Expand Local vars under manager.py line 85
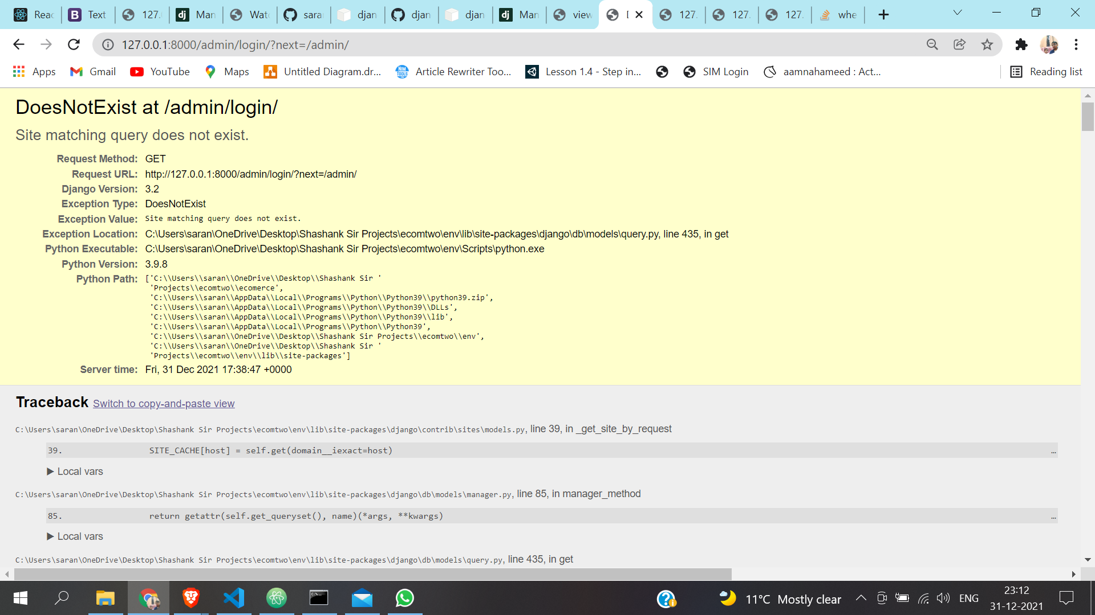 click(x=75, y=536)
